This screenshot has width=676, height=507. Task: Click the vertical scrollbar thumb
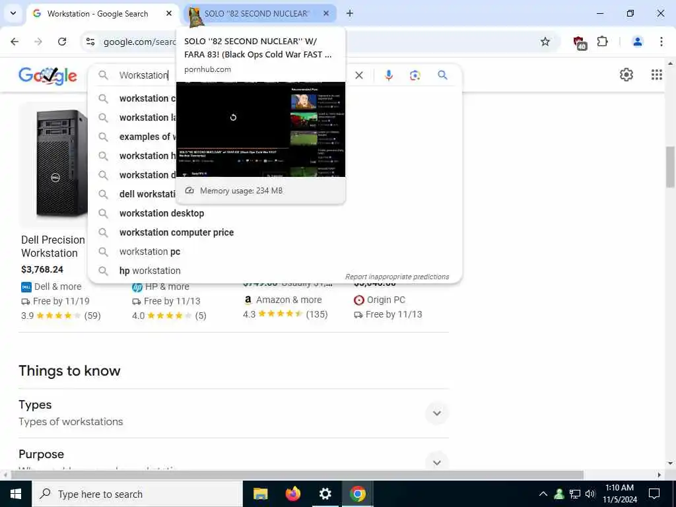pyautogui.click(x=671, y=167)
